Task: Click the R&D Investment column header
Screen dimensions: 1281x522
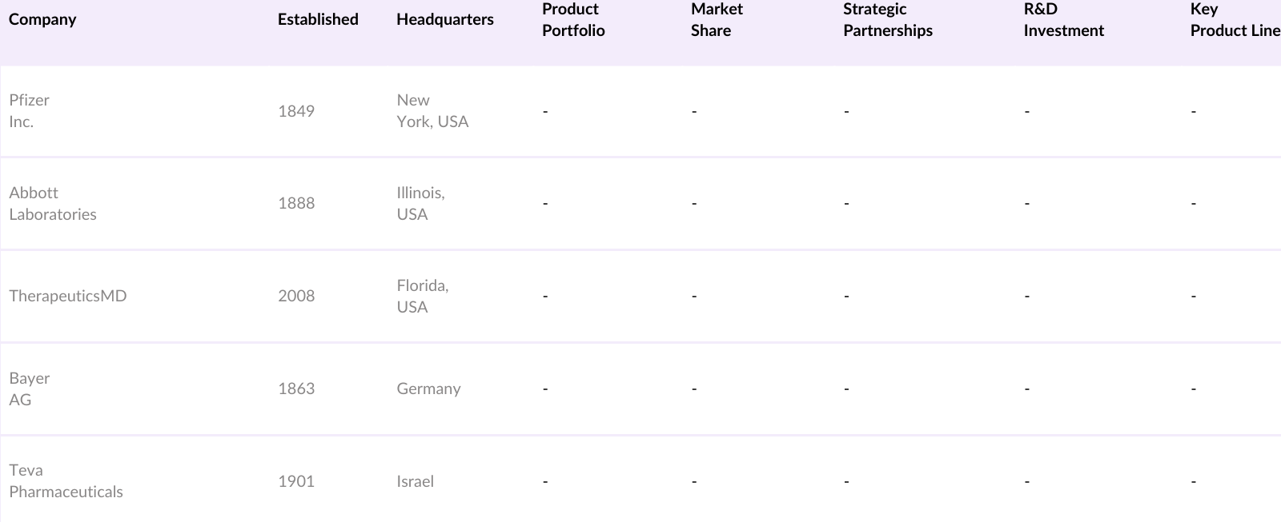Action: (1063, 20)
